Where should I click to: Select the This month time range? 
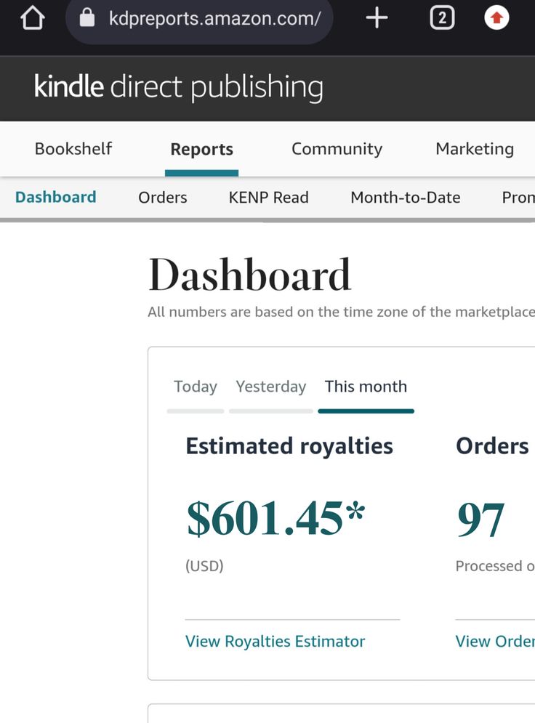tap(366, 387)
